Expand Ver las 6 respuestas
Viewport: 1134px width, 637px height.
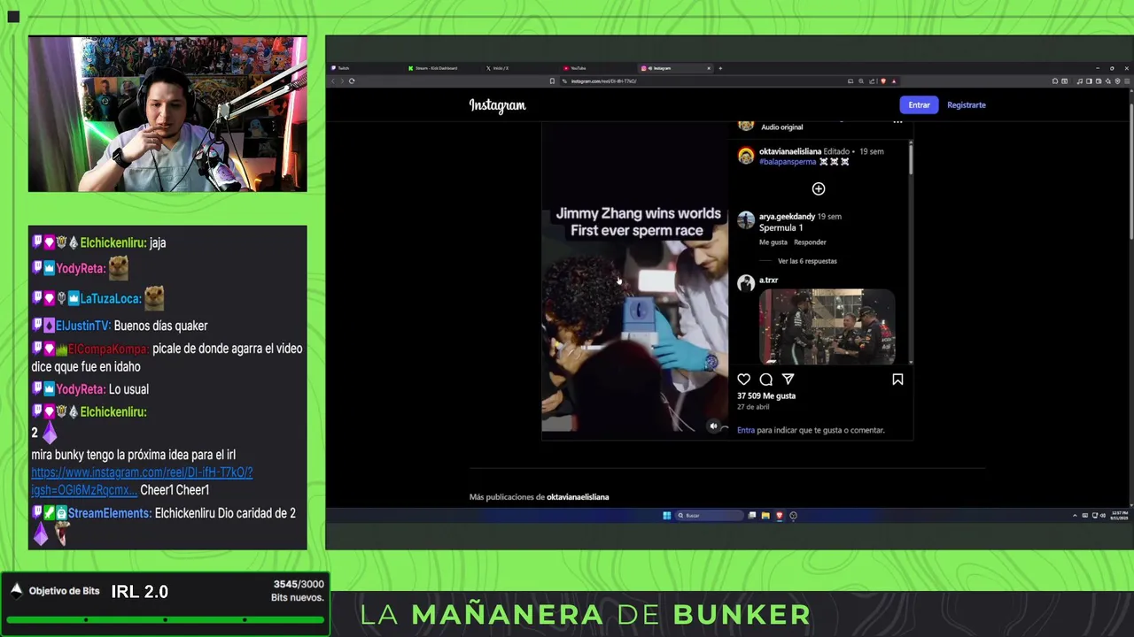coord(807,261)
